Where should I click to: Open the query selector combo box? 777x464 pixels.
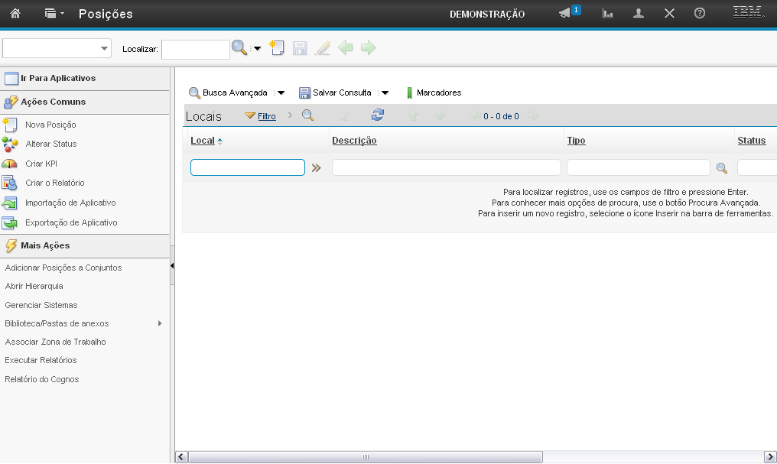tap(57, 48)
